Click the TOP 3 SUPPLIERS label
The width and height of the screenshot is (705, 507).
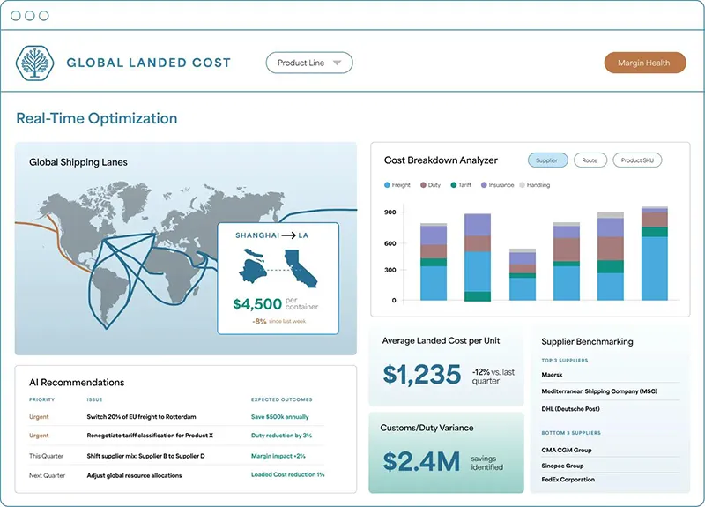(x=565, y=361)
